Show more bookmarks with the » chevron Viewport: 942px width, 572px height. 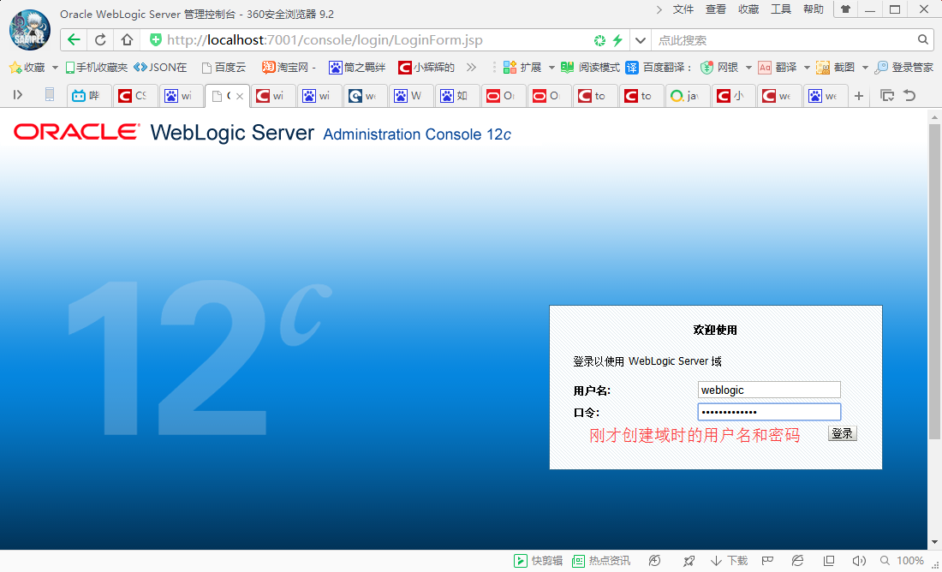coord(471,68)
